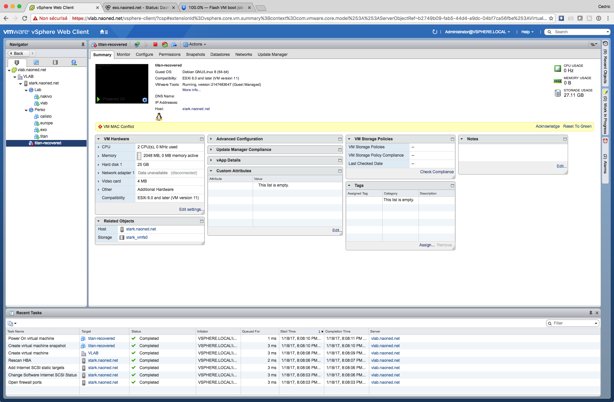
Task: Collapse the Perso folder in tree
Action: 26,110
